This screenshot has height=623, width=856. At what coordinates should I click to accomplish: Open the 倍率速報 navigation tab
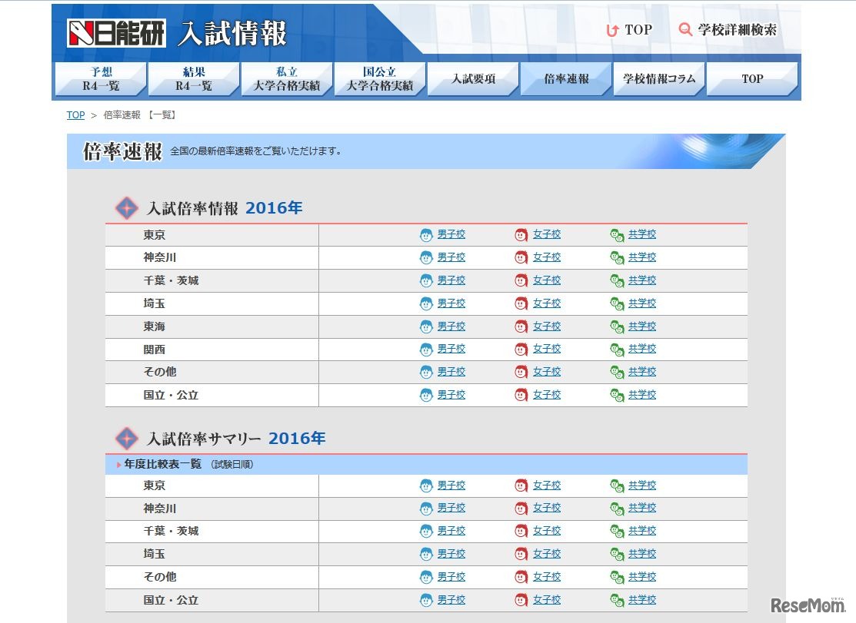[x=565, y=78]
